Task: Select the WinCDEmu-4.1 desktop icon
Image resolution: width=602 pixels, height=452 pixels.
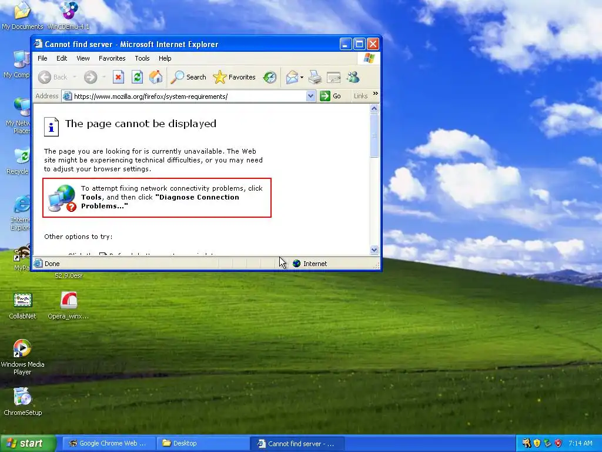Action: pos(68,15)
